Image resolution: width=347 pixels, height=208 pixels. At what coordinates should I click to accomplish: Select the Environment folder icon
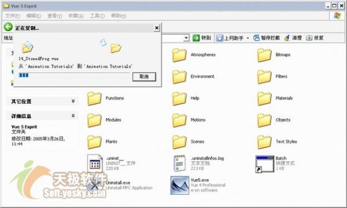click(179, 77)
